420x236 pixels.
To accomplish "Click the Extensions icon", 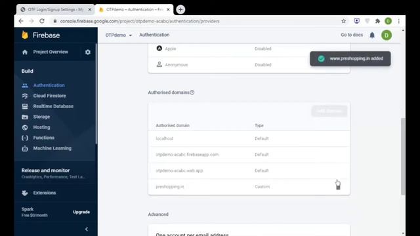I will pos(25,193).
